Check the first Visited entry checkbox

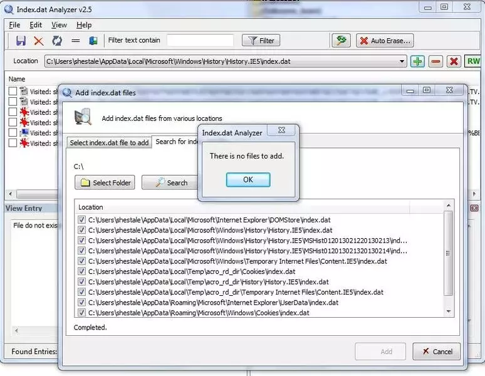pos(13,91)
